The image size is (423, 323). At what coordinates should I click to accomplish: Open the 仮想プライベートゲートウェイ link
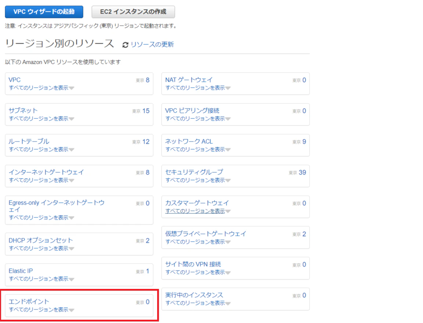pos(206,234)
